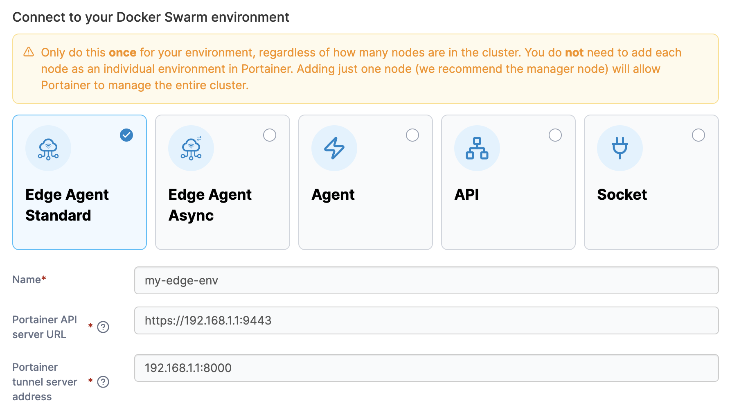Focus the Portainer API server URL field
Viewport: 730px width, 415px height.
pos(426,320)
